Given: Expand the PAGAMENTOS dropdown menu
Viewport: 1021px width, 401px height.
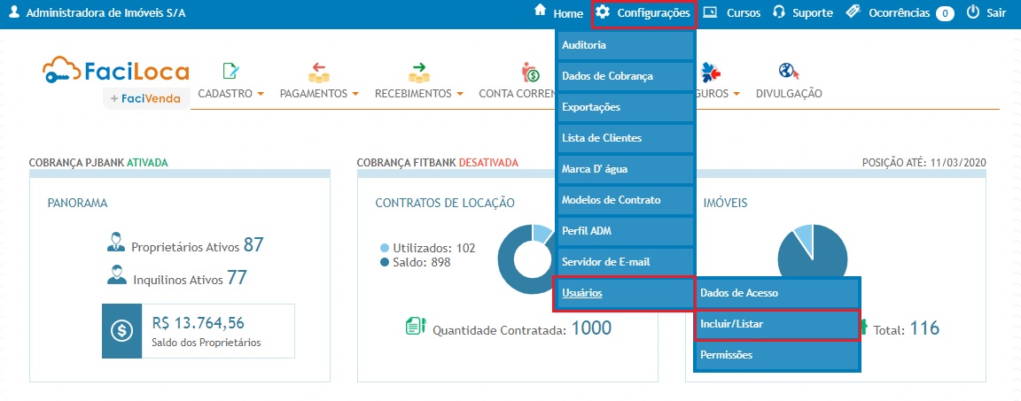Looking at the screenshot, I should click(x=318, y=93).
